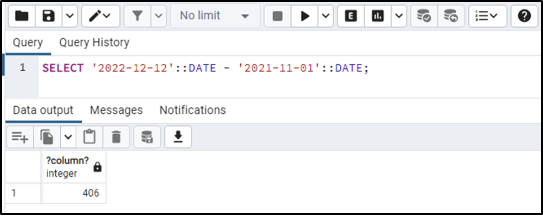Copy selected data output rows

click(x=47, y=137)
